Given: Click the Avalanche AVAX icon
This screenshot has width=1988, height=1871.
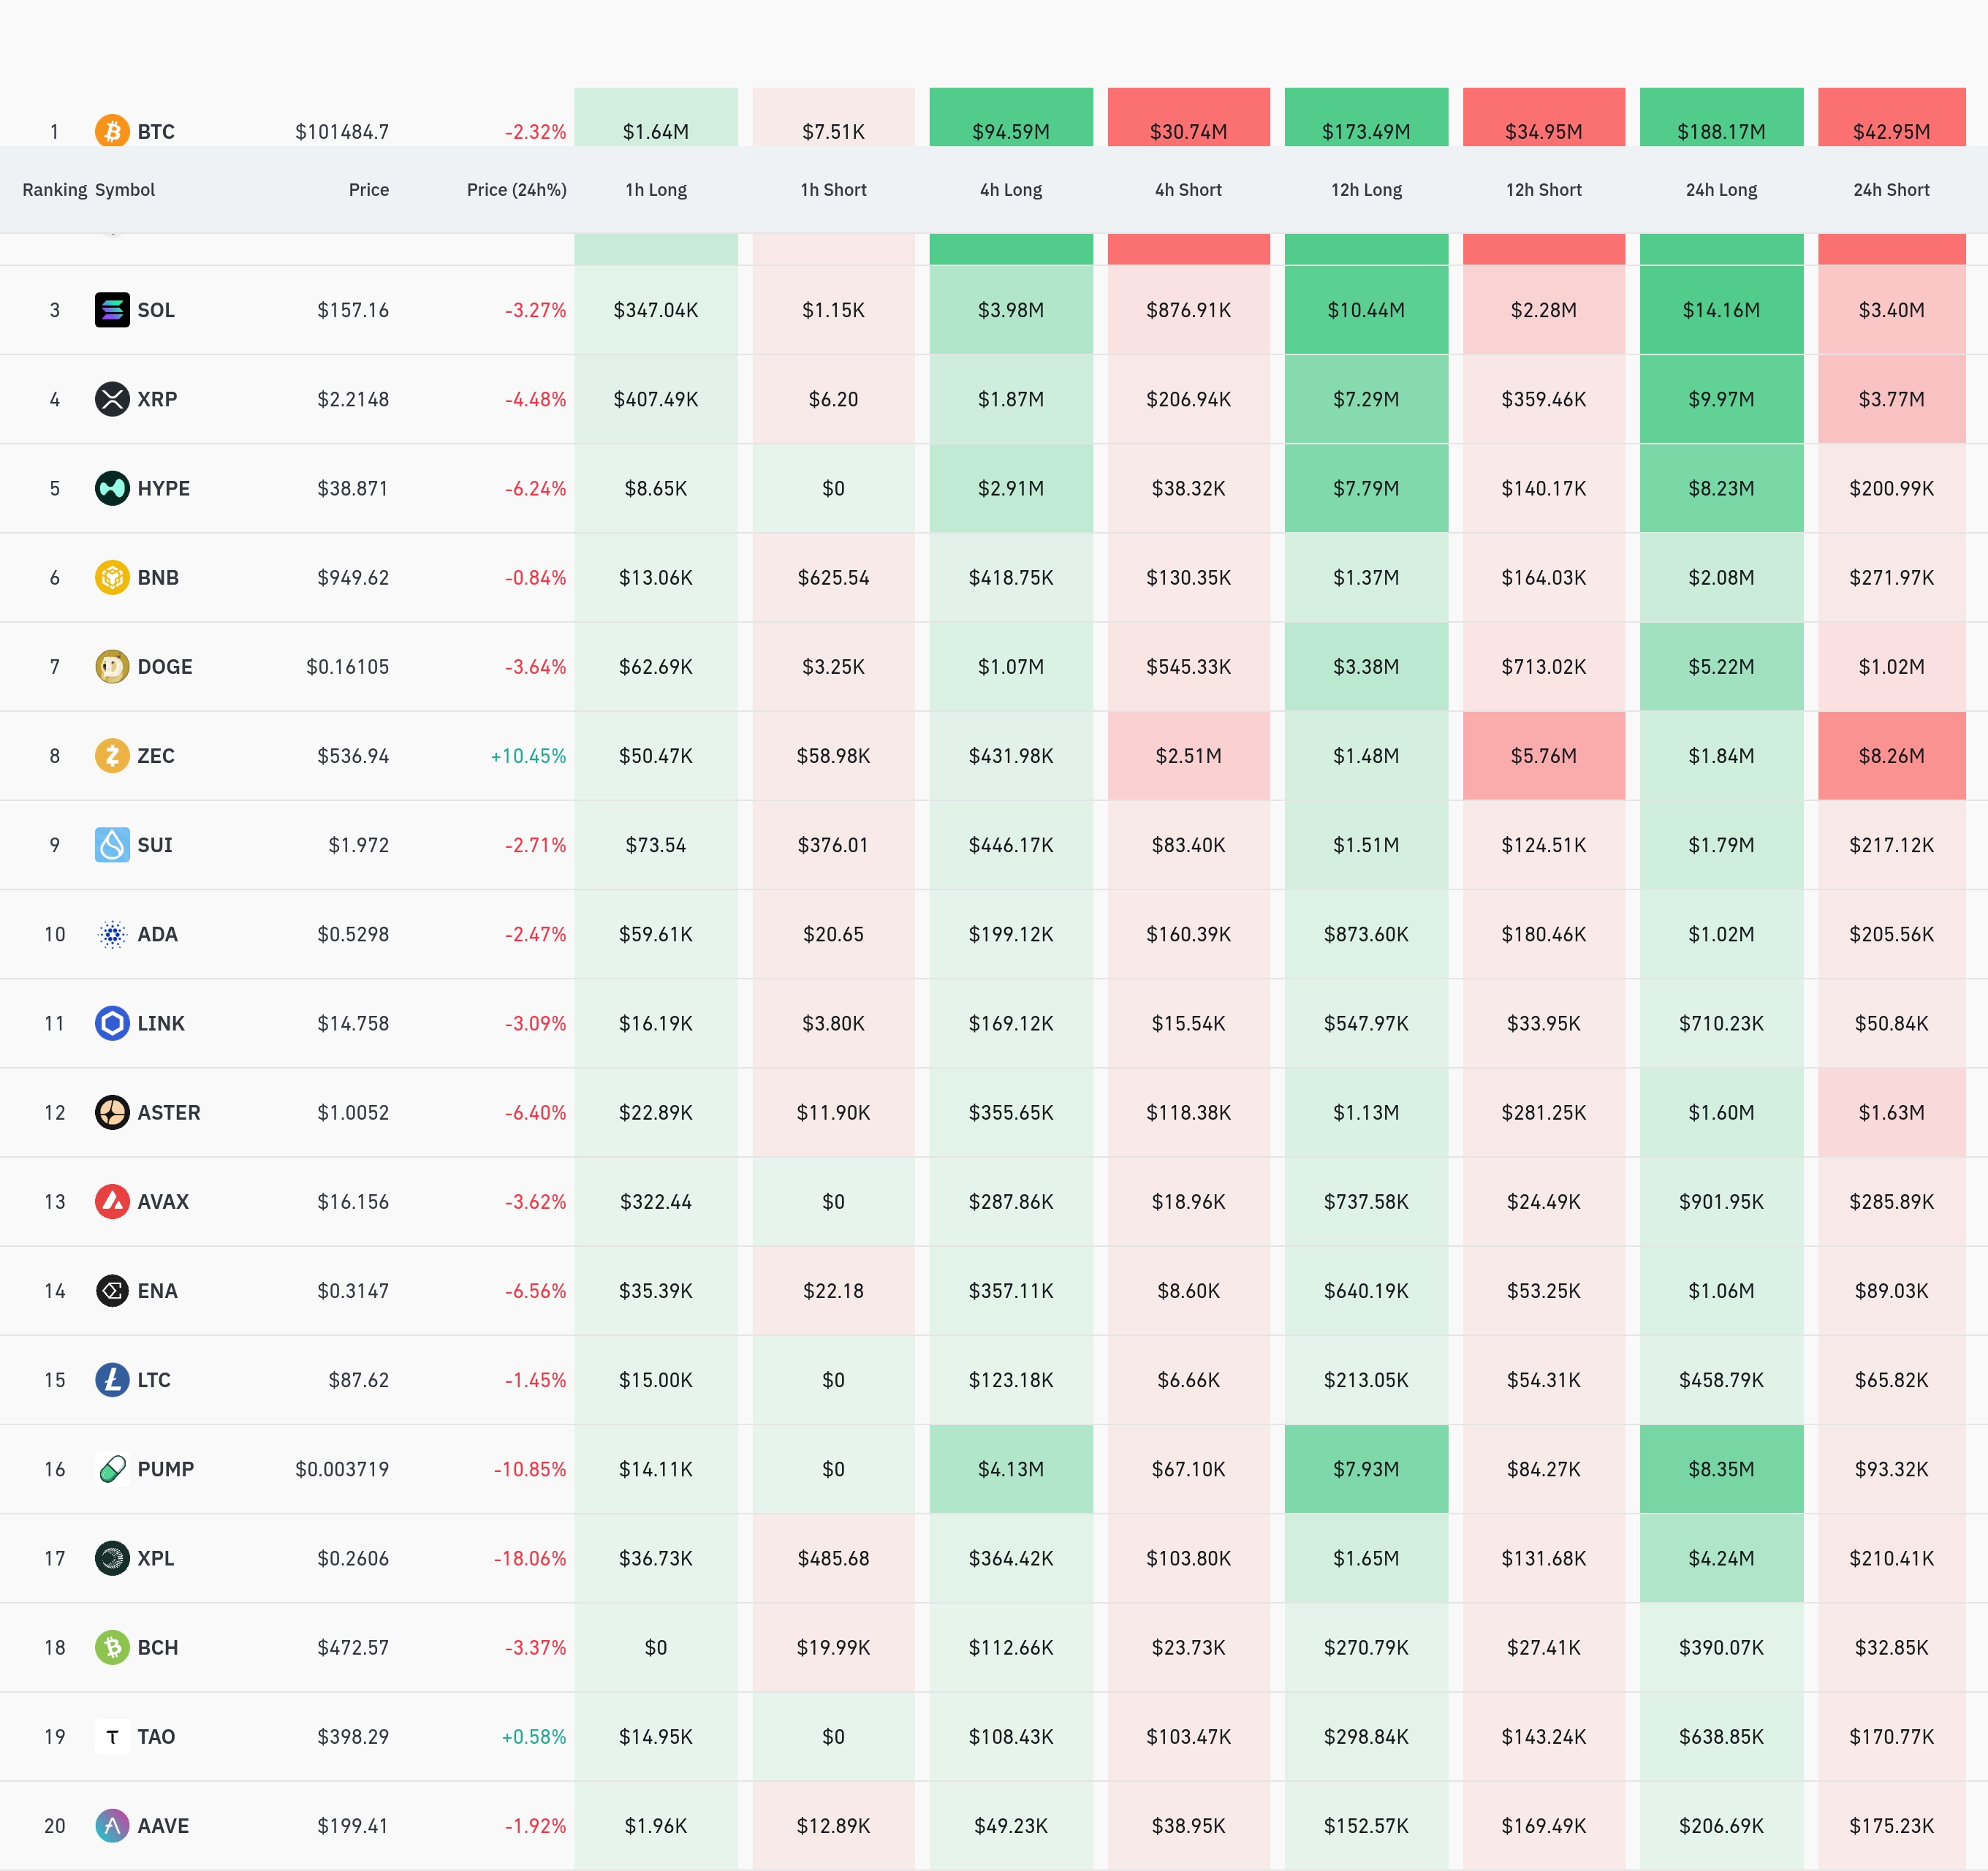Looking at the screenshot, I should (x=112, y=1201).
